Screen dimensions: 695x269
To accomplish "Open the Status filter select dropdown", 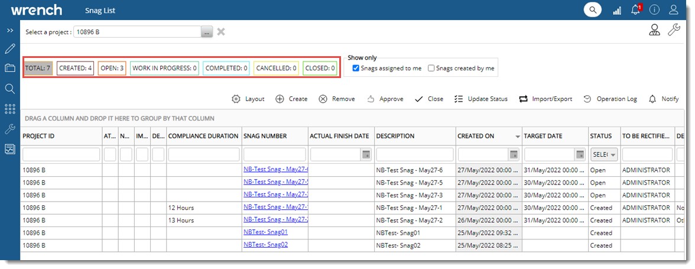I will [604, 155].
